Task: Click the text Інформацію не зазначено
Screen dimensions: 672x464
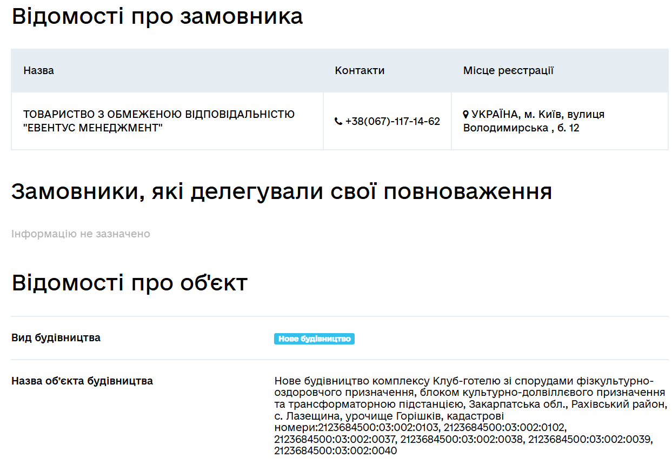Action: pos(80,234)
